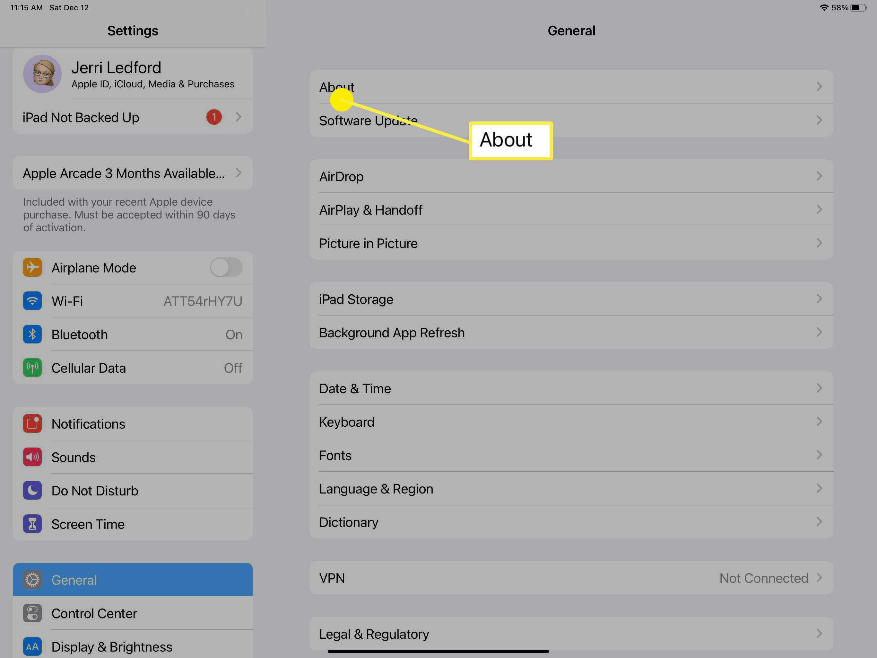Screen dimensions: 877x658
Task: Open Screen Time settings
Action: [x=133, y=523]
